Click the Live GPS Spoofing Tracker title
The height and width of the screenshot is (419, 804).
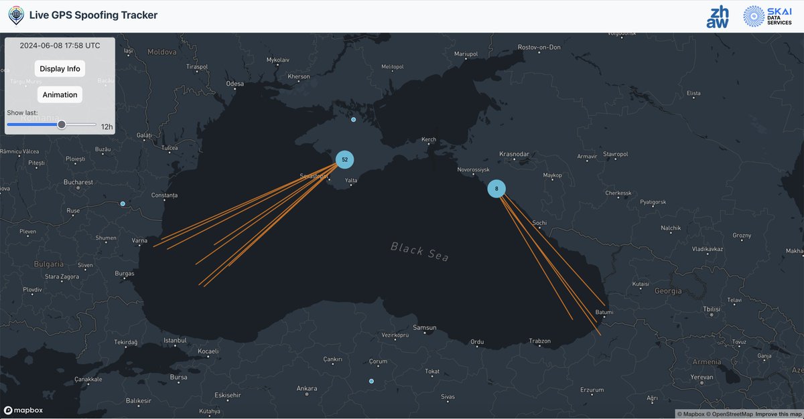(x=93, y=15)
